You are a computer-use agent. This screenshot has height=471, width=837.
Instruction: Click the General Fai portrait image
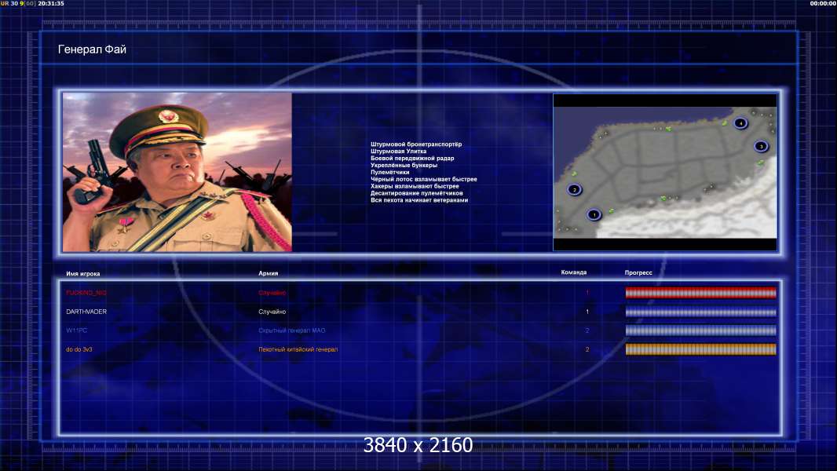point(177,172)
